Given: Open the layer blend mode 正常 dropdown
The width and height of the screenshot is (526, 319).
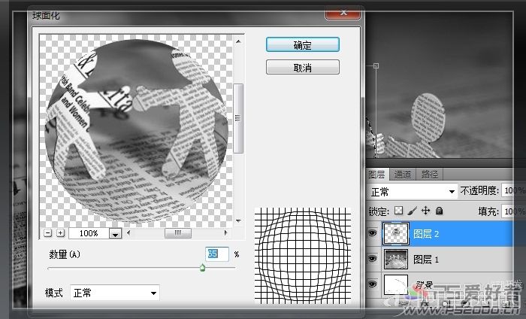Looking at the screenshot, I should (x=413, y=192).
